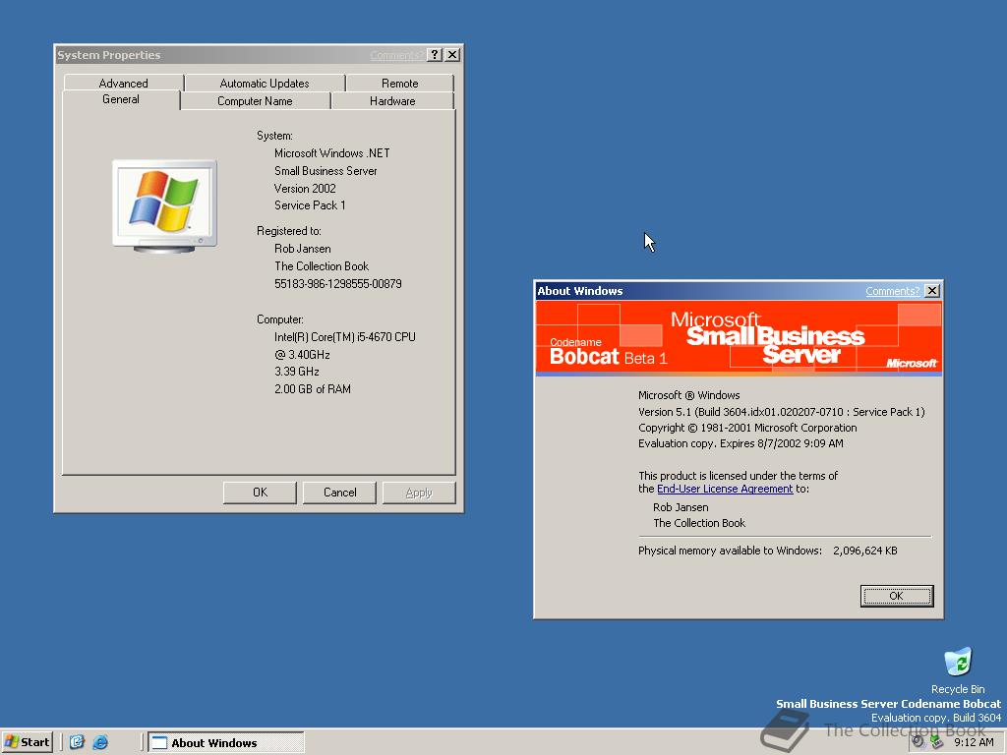Open the Recycle Bin desktop icon
The width and height of the screenshot is (1007, 755).
[x=958, y=670]
